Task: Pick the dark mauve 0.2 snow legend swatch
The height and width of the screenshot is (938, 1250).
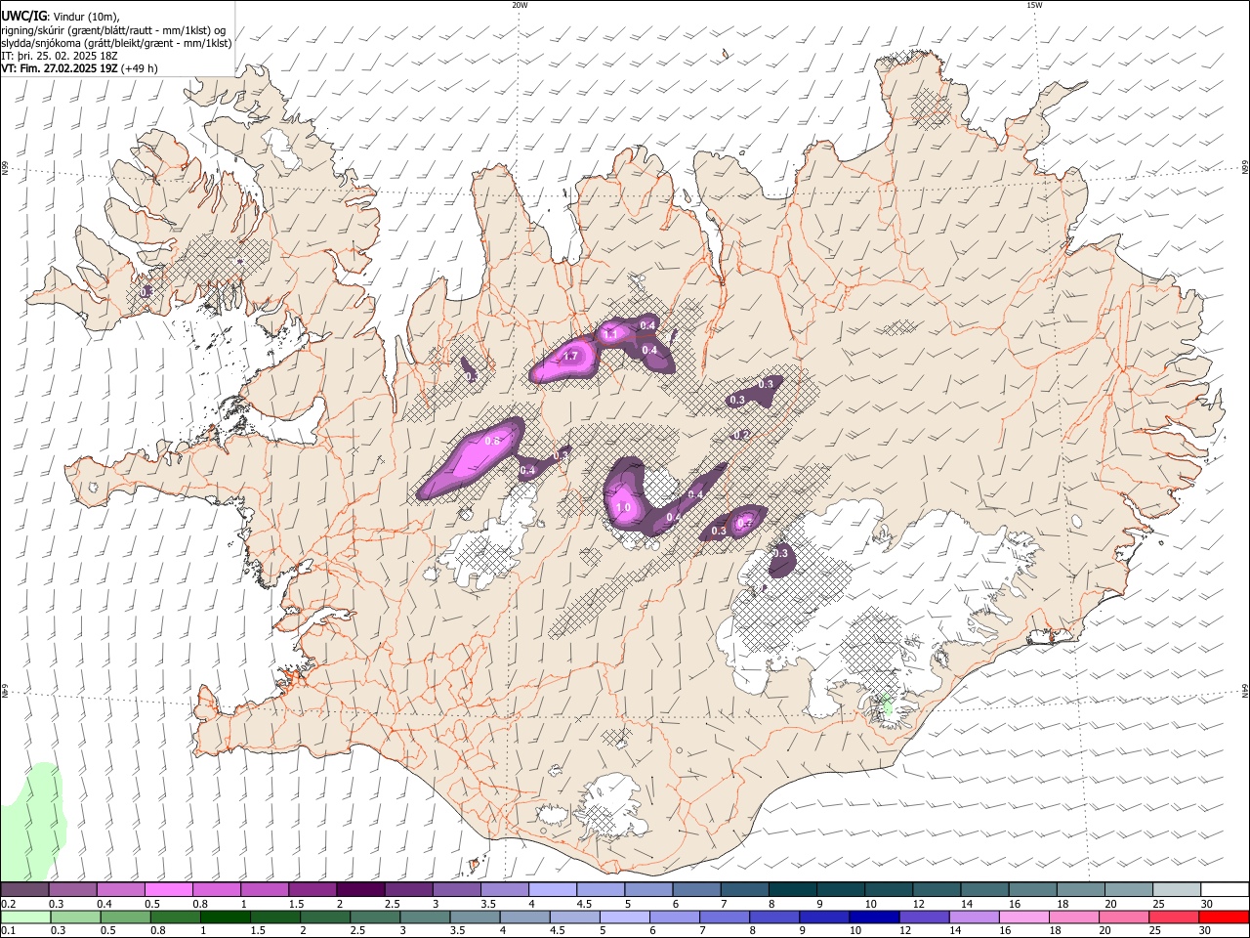Action: coord(24,890)
